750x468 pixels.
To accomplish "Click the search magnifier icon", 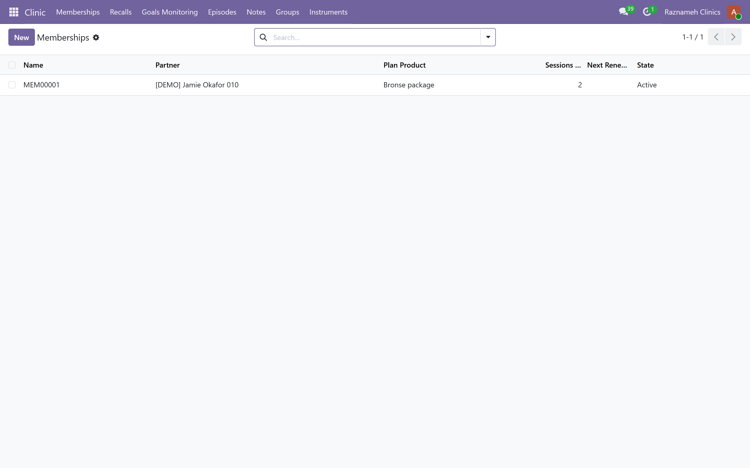I will coord(264,37).
